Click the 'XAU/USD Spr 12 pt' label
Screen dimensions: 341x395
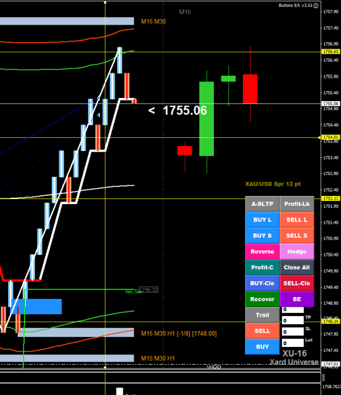[273, 184]
